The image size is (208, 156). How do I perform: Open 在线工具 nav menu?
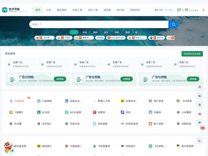(x=77, y=10)
